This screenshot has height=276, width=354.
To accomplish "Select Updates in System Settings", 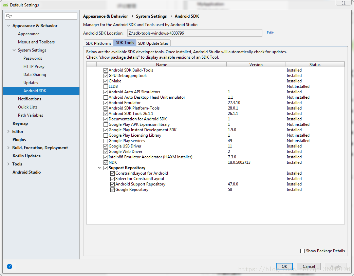I will click(x=31, y=82).
